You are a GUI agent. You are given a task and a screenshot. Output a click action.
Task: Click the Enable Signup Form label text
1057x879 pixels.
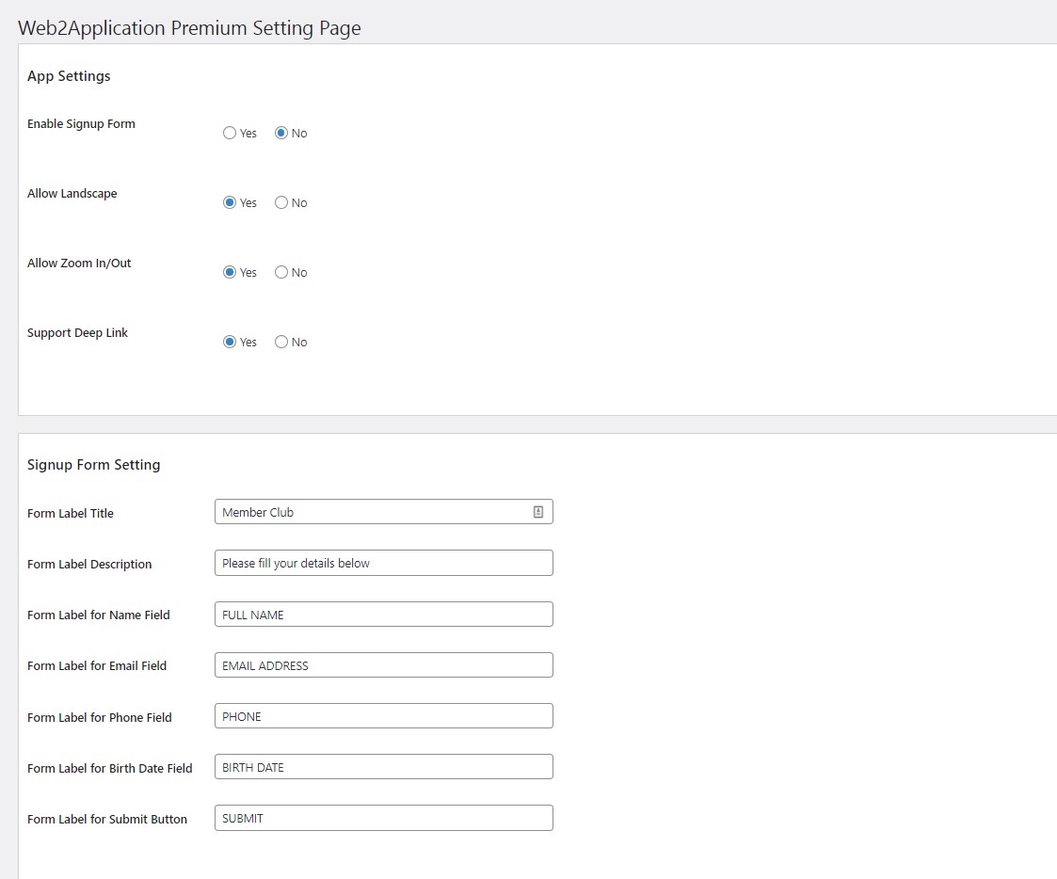coord(81,124)
